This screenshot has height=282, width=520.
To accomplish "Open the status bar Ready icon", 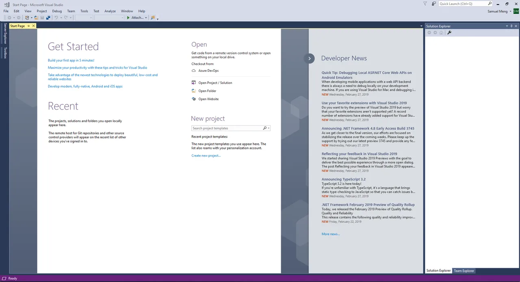I will (4, 278).
